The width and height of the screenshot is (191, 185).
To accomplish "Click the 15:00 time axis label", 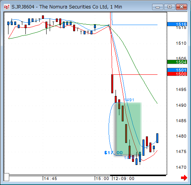I will (102, 178).
